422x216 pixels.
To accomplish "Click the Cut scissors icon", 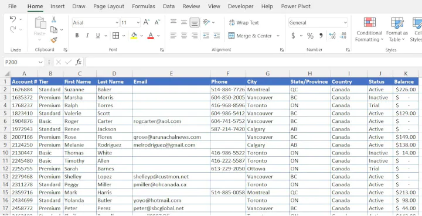I will click(x=54, y=19).
